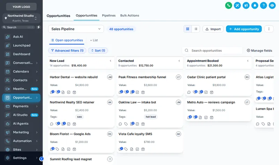Select the Open opportunities list tab
279x165 pixels.
tap(67, 40)
